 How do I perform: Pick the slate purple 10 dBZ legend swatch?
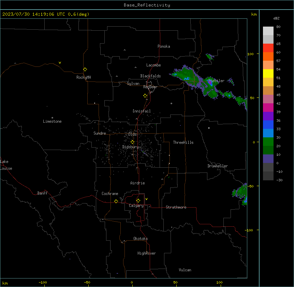point(268,159)
